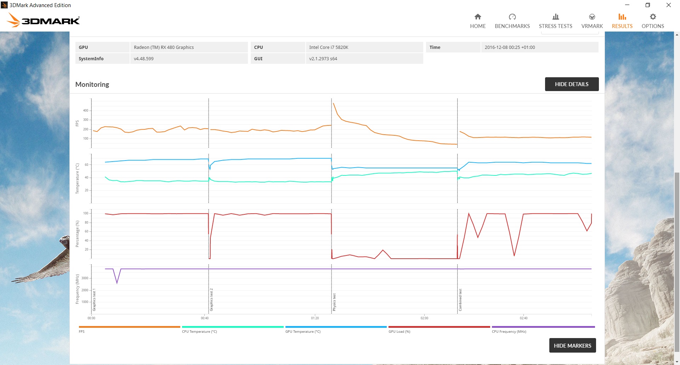Toggle GPU Temperature legend blue bar

pos(336,327)
